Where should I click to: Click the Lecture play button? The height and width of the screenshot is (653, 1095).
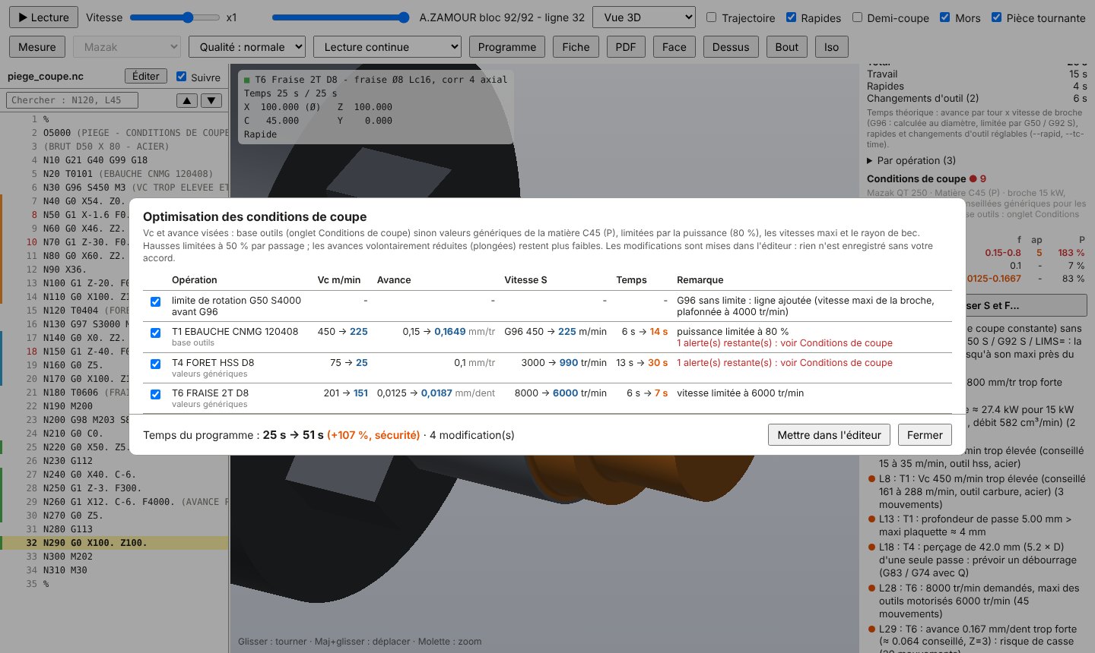pos(43,17)
